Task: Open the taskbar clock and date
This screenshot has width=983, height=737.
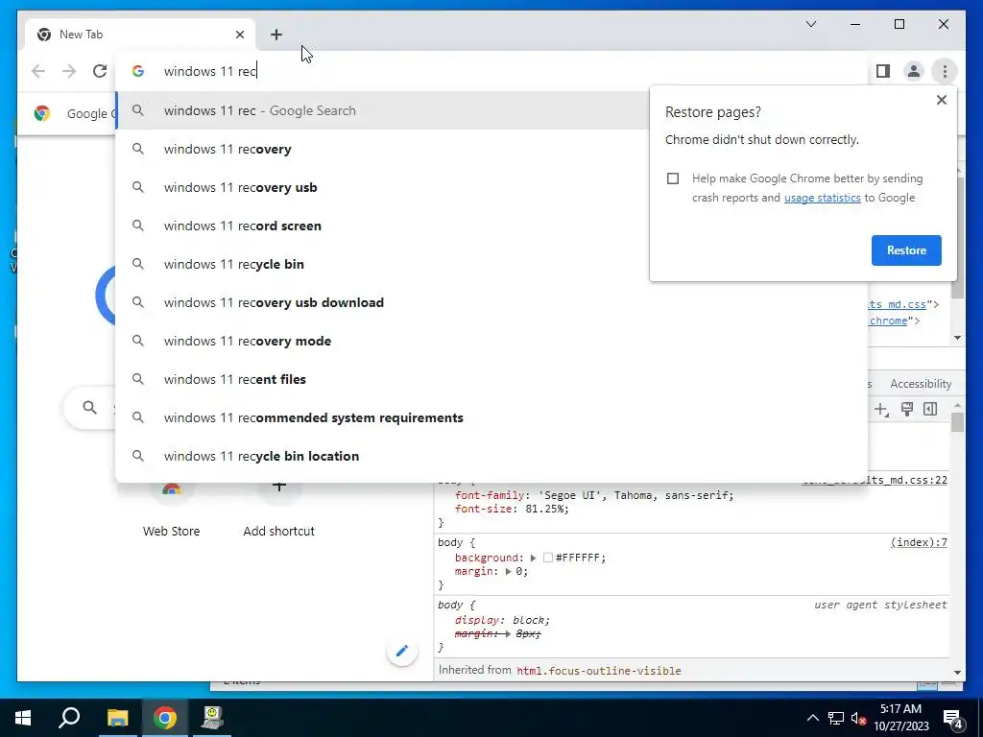Action: pyautogui.click(x=900, y=718)
